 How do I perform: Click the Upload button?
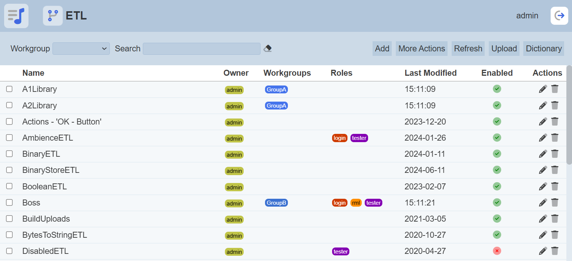(504, 48)
